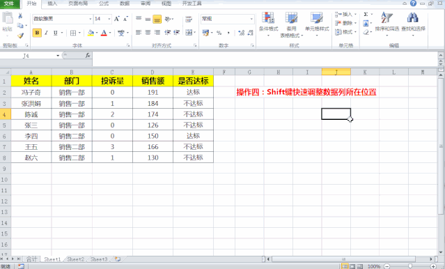Viewport: 445px width, 269px height.
Task: Click the Delete cells (删除) button
Action: click(345, 23)
